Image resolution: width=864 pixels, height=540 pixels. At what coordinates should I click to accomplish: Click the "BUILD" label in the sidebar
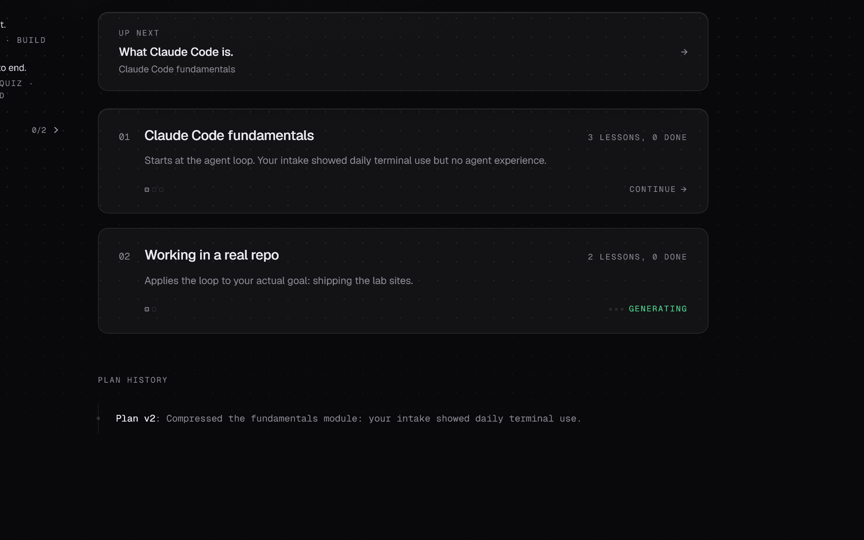31,40
